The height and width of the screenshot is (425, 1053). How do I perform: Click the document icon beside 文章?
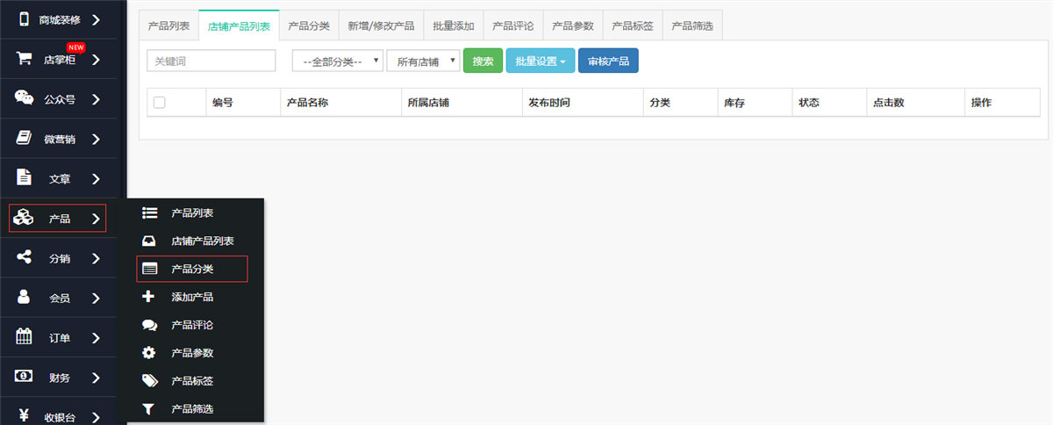[24, 178]
